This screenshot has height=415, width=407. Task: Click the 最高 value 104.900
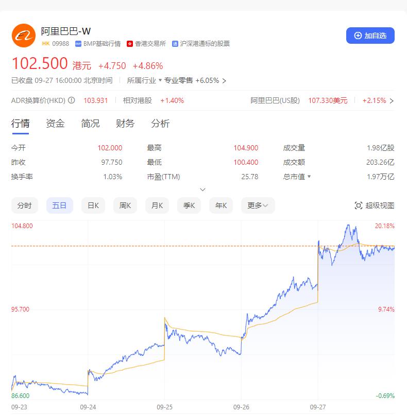click(x=246, y=148)
